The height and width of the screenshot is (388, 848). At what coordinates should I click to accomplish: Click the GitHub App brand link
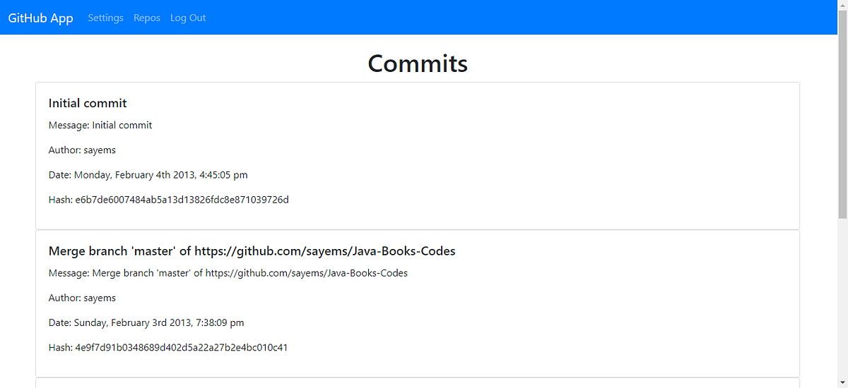coord(40,18)
